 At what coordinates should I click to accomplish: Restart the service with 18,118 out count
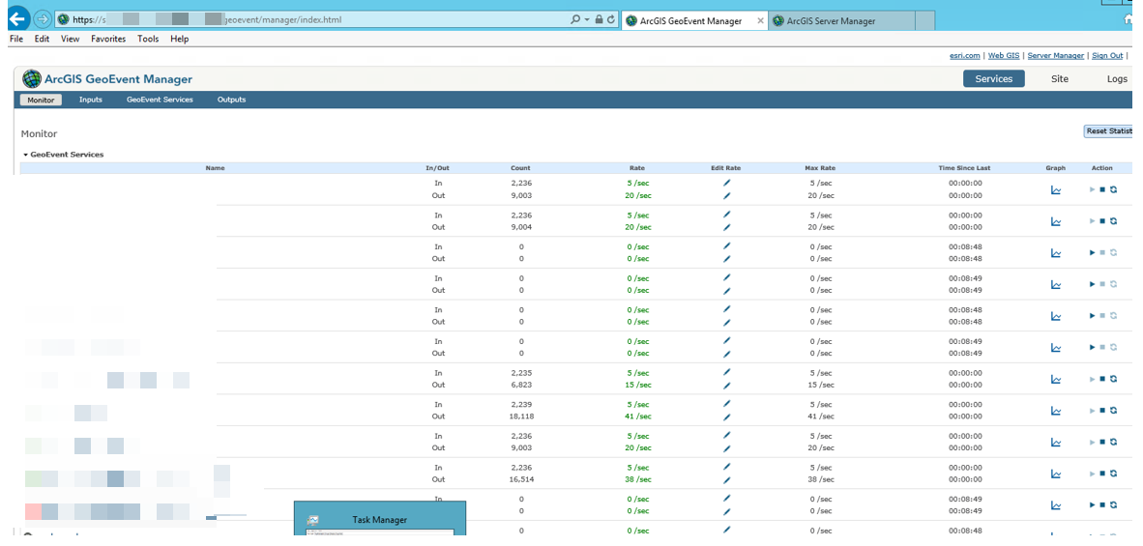point(1114,411)
